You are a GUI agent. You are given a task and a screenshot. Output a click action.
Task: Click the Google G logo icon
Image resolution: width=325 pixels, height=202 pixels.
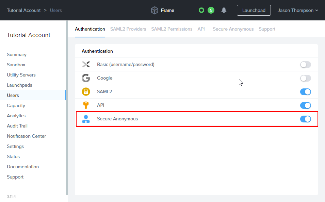[x=86, y=78]
